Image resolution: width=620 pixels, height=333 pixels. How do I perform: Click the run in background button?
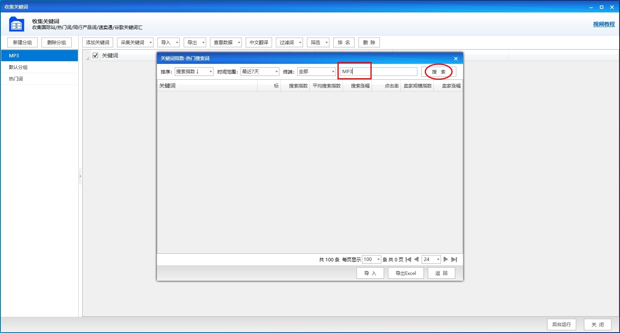coord(561,324)
